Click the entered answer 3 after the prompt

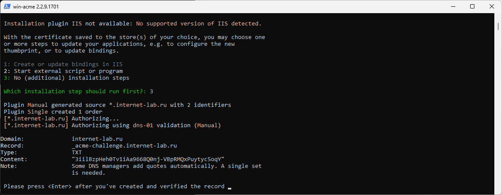(x=151, y=92)
